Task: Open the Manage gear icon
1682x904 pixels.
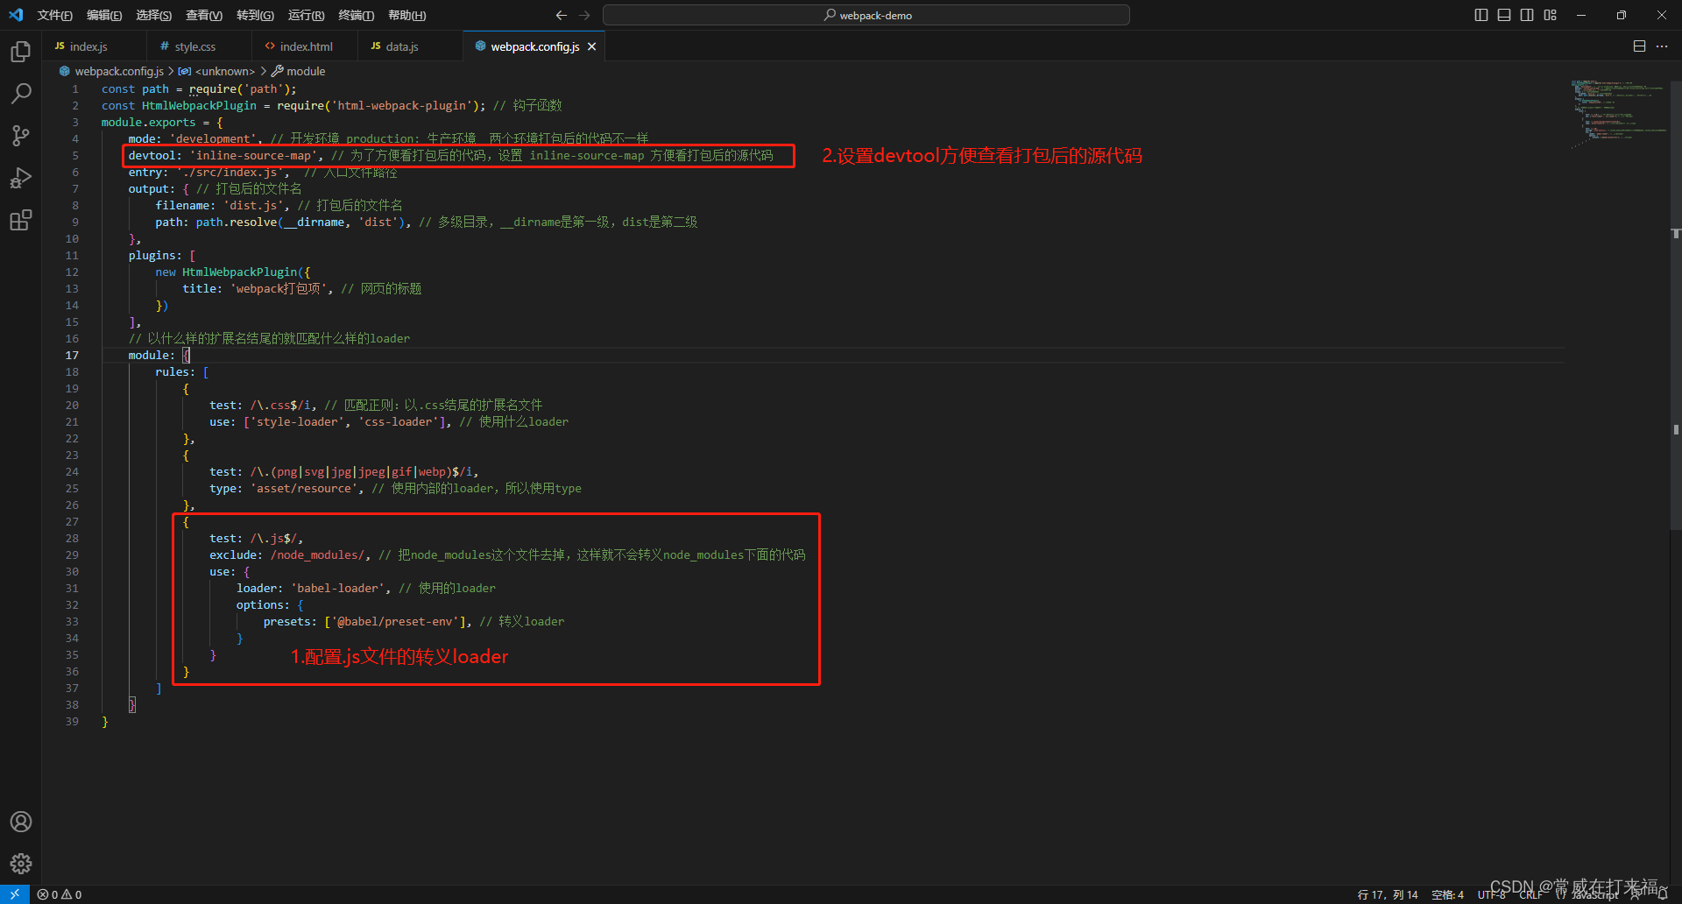Action: pyautogui.click(x=21, y=864)
